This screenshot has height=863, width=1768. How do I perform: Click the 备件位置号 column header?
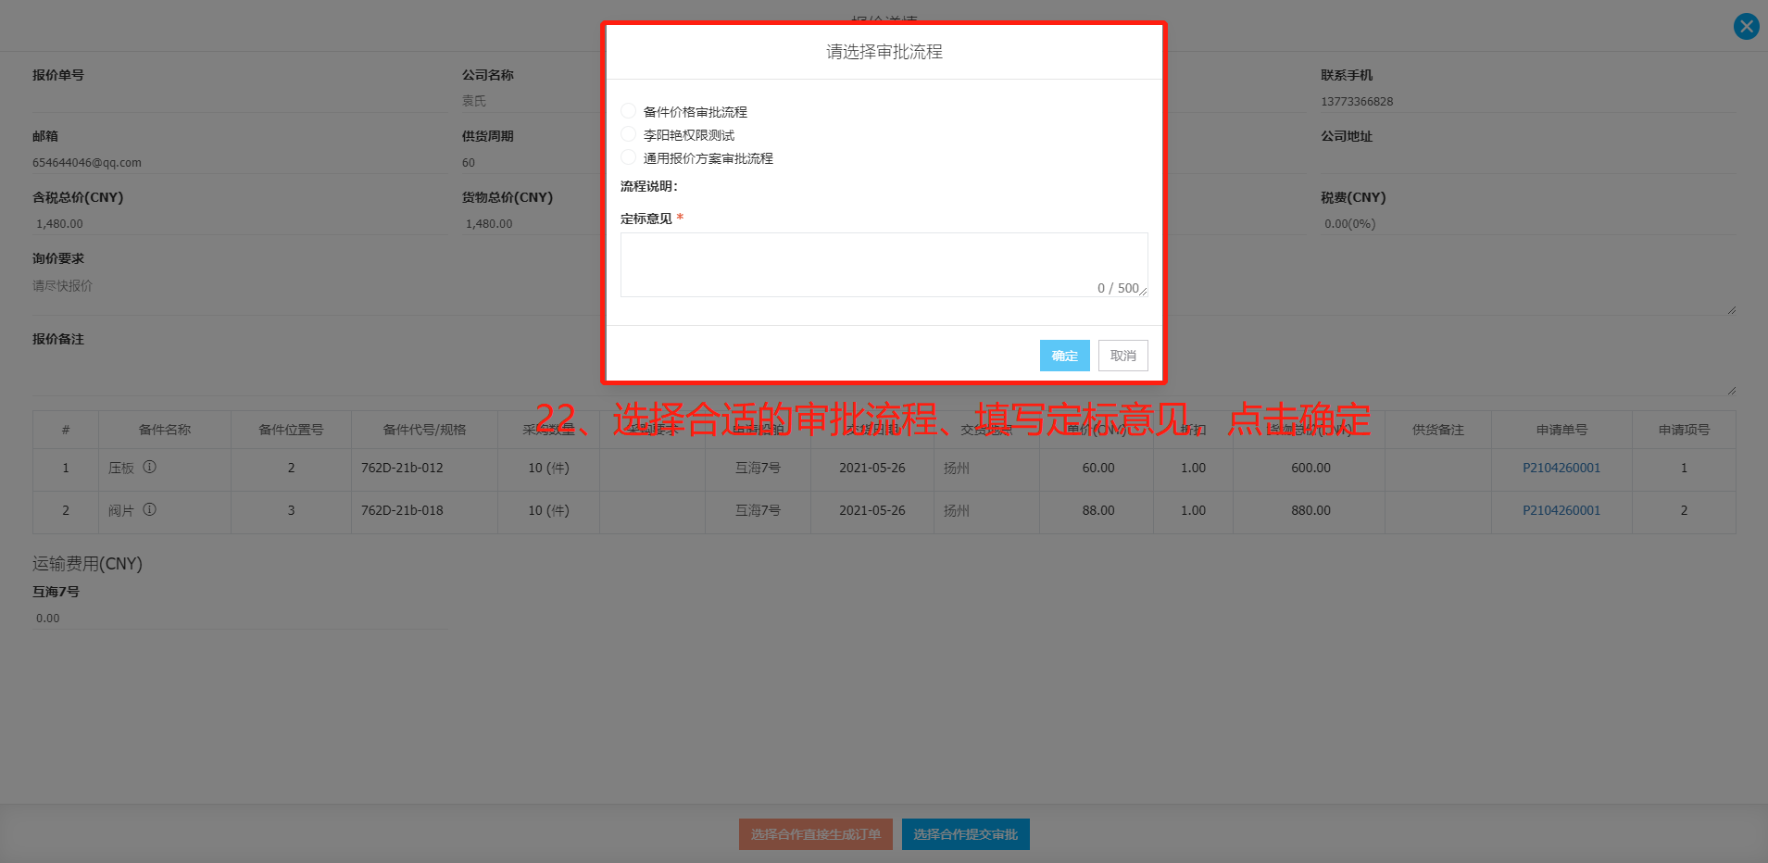coord(291,430)
